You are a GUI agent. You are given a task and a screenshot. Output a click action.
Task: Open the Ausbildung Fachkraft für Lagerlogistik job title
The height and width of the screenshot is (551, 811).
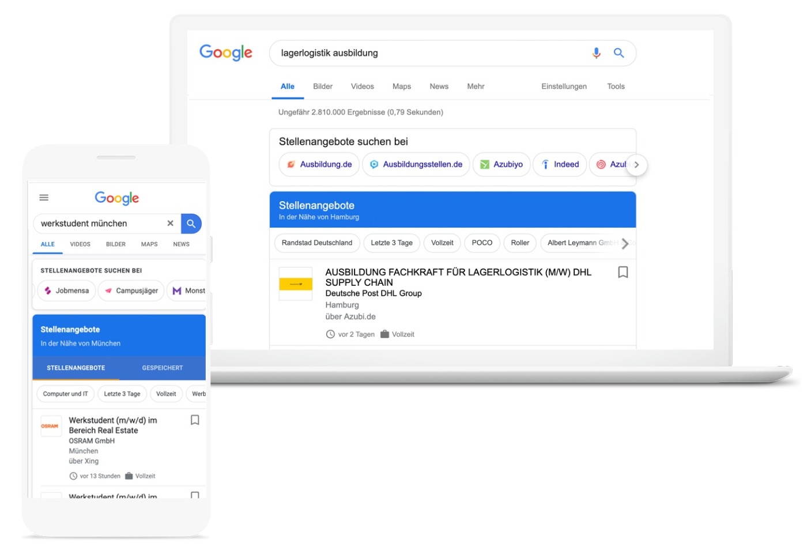458,277
